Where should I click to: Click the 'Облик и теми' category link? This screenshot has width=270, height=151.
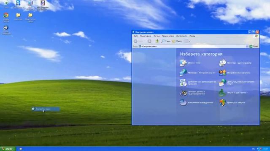pos(194,63)
